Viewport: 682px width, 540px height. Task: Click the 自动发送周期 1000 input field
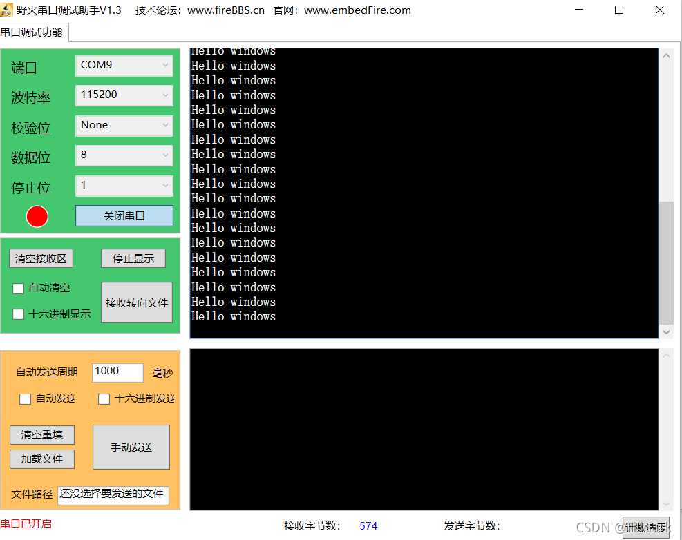click(x=117, y=372)
